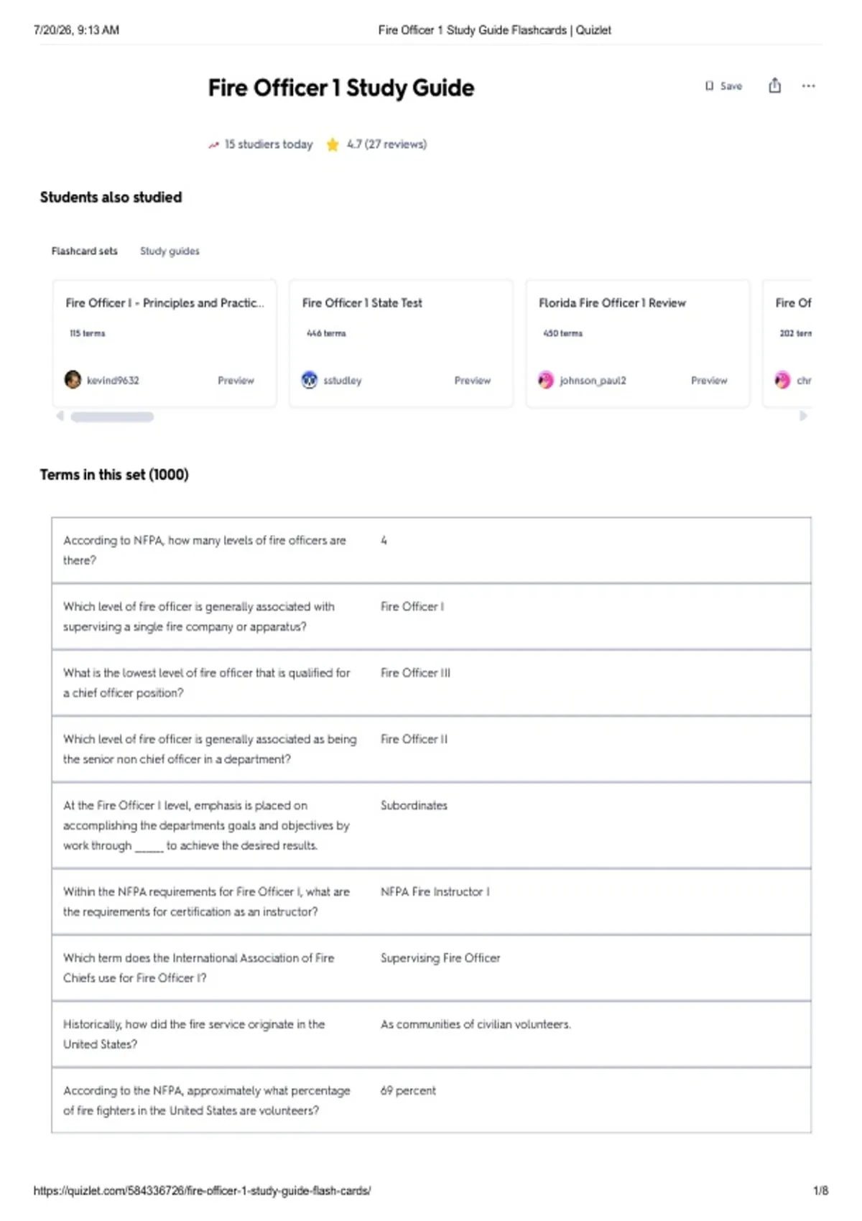862x1221 pixels.
Task: Click right arrow of carousel scrollbar
Action: (x=804, y=416)
